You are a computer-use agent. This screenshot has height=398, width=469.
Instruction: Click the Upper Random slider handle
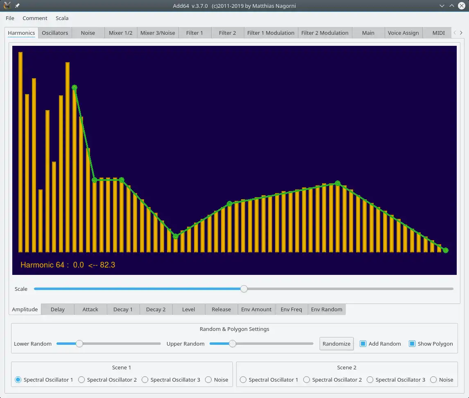[x=232, y=344]
